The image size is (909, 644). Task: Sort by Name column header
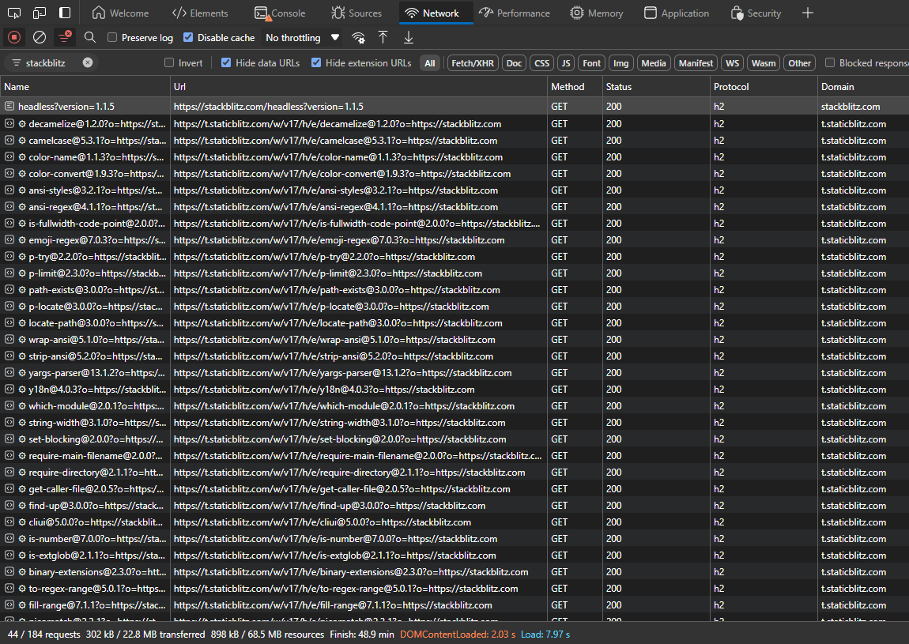pos(85,86)
